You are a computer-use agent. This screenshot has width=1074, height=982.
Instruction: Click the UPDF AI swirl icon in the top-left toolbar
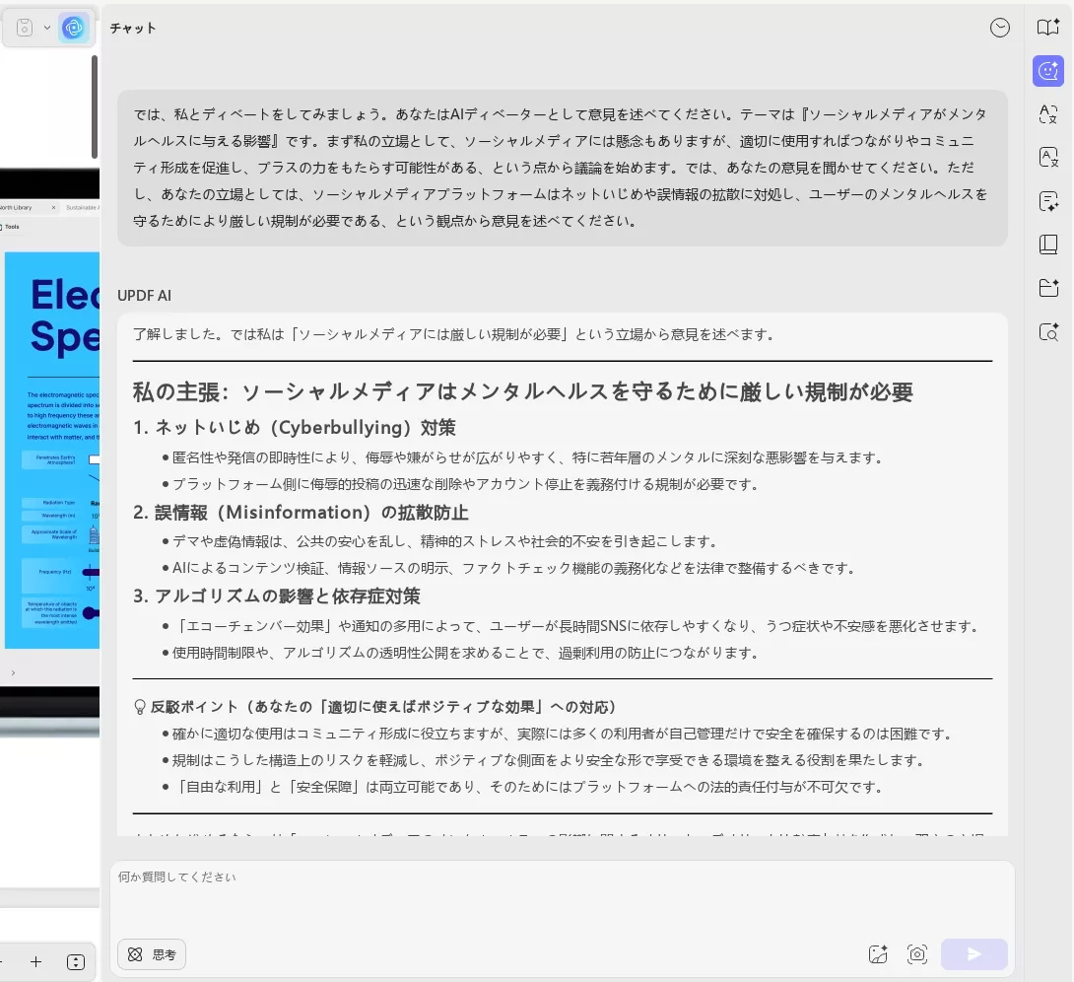click(x=73, y=28)
